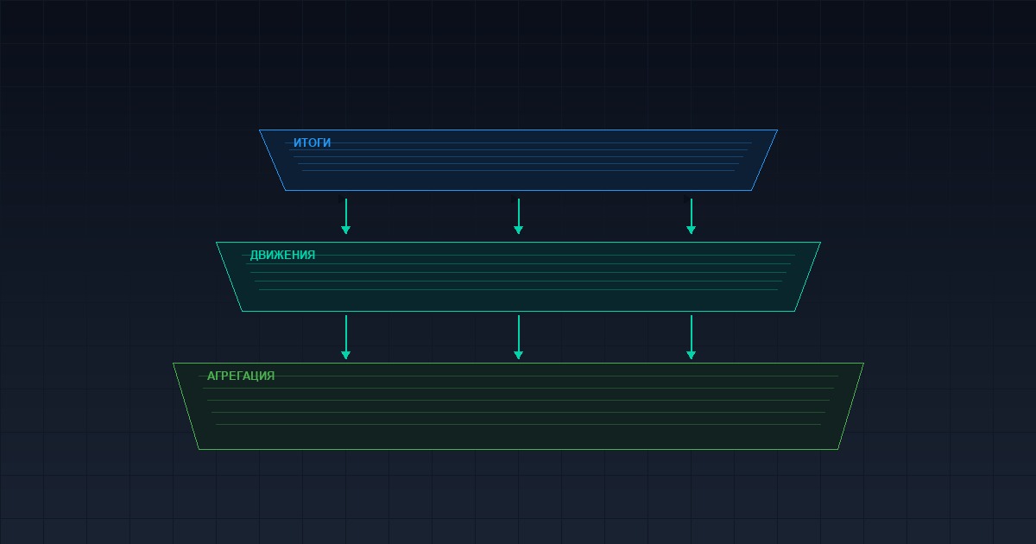
Task: Click the lowest inner line of ИТОГИ layer
Action: point(518,170)
